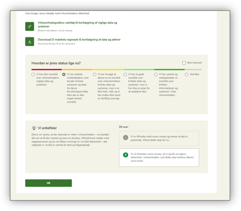Click the grey checkmark icon under Dit svar
The image size is (241, 211).
tap(126, 137)
